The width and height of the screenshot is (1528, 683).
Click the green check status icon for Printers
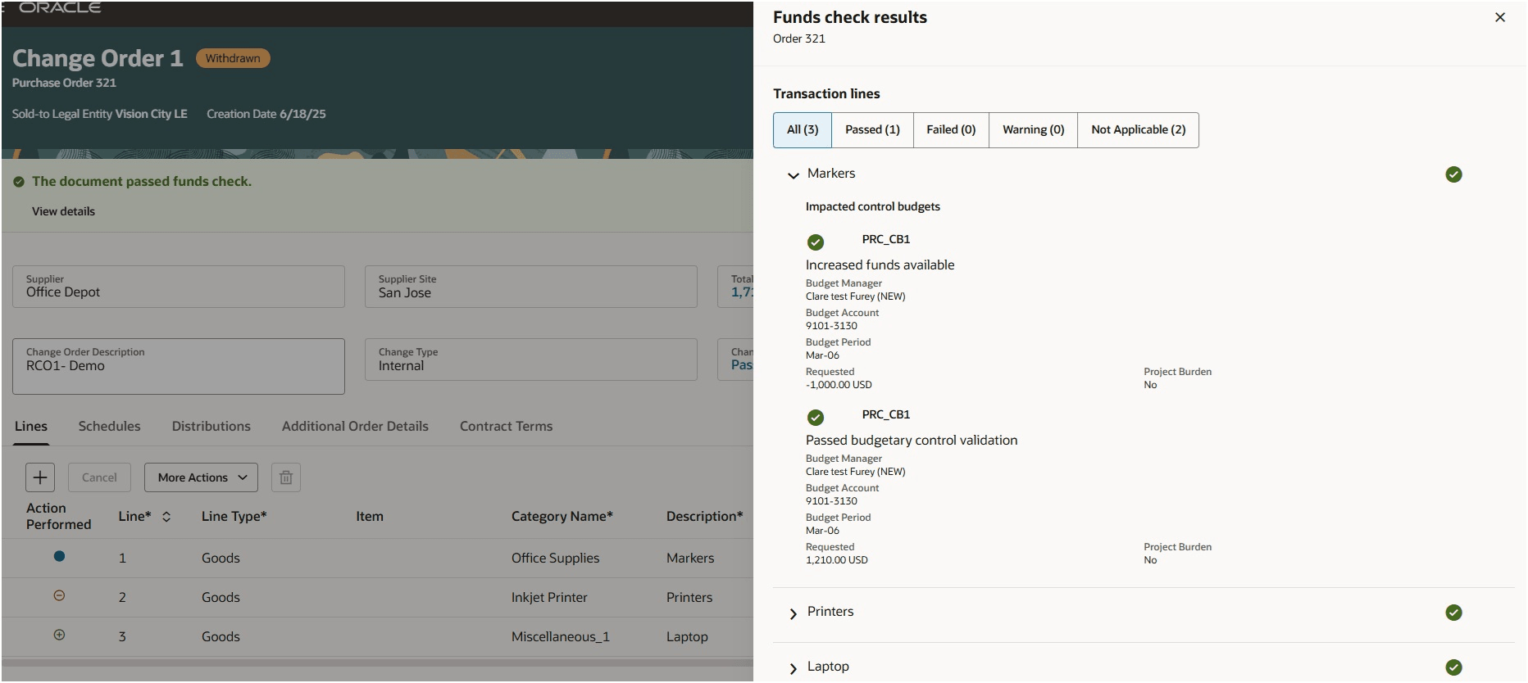pyautogui.click(x=1454, y=613)
